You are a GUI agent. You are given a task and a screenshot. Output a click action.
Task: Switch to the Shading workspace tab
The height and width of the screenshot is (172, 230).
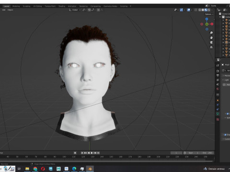(x=62, y=6)
